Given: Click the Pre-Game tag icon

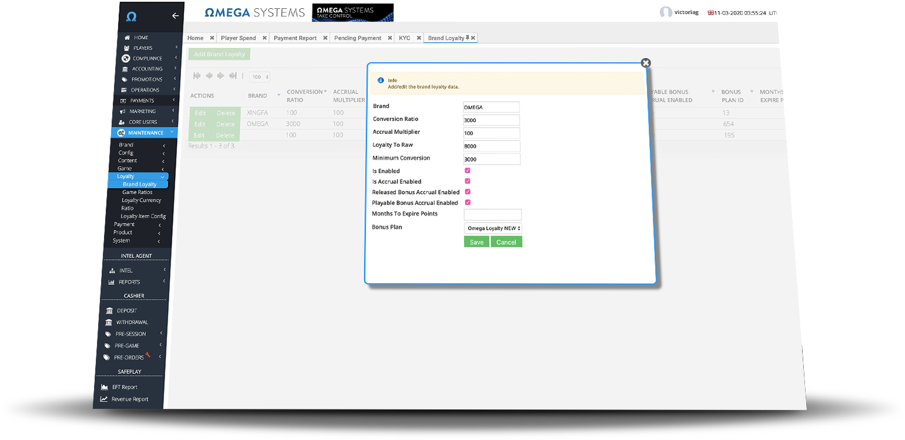Looking at the screenshot, I should click(107, 346).
